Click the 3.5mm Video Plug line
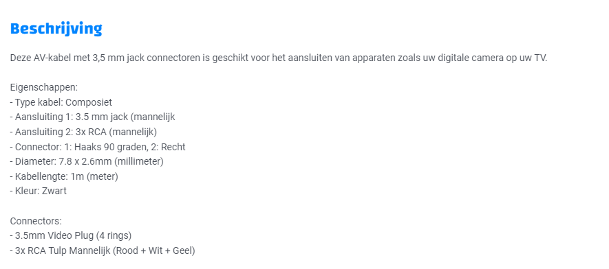Viewport: 609px width, 269px height. 71,235
